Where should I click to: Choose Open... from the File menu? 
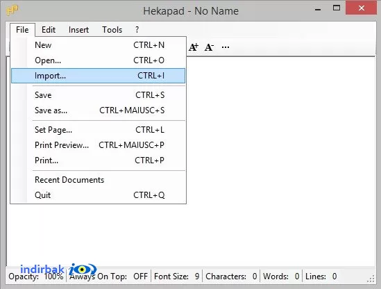tap(98, 60)
